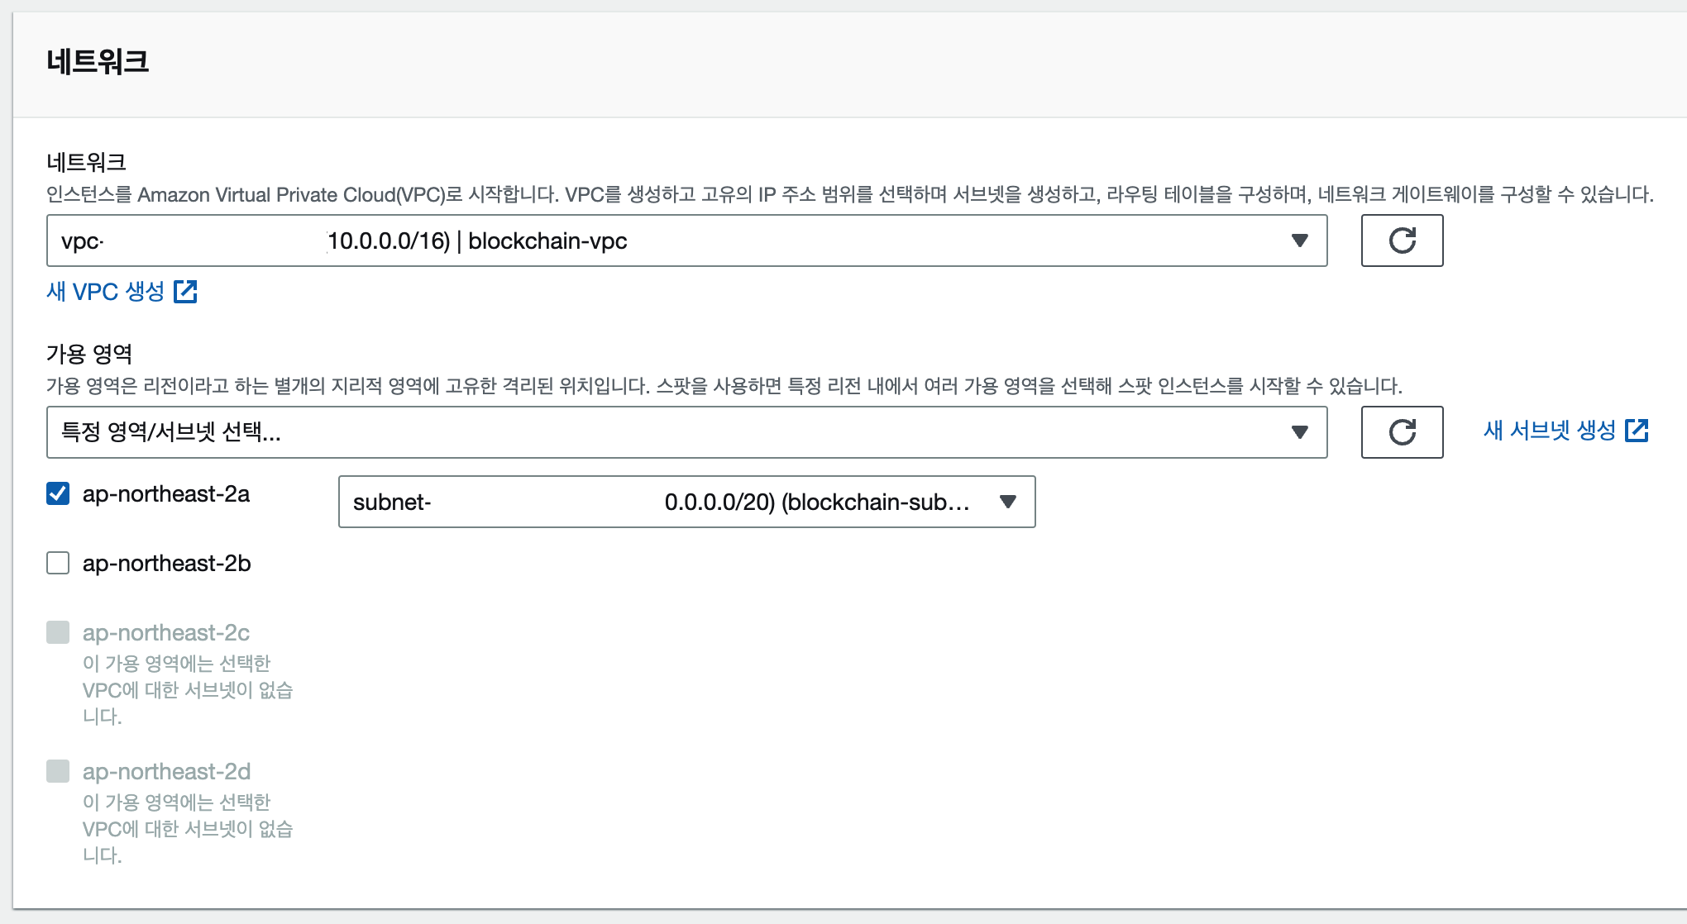Open the 새 VPC 생성 link
Viewport: 1687px width, 924px height.
click(106, 292)
